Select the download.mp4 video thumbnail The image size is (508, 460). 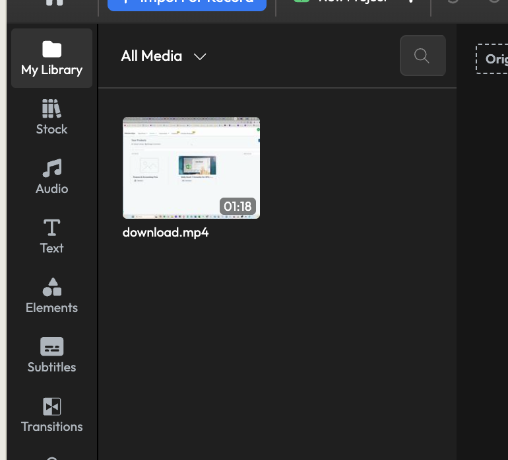click(191, 167)
